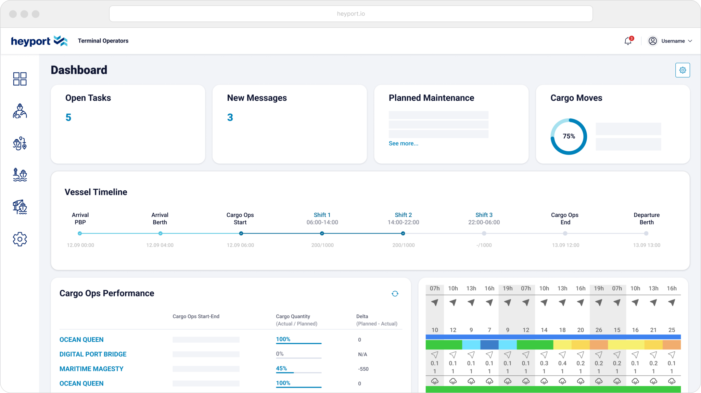701x393 pixels.
Task: Open the notification bell with badge
Action: pyautogui.click(x=628, y=41)
